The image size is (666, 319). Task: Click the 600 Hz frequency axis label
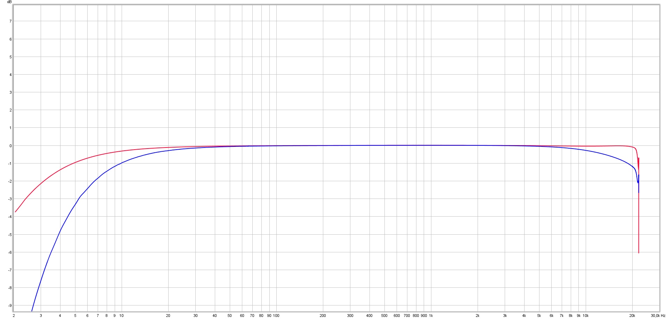pyautogui.click(x=397, y=316)
